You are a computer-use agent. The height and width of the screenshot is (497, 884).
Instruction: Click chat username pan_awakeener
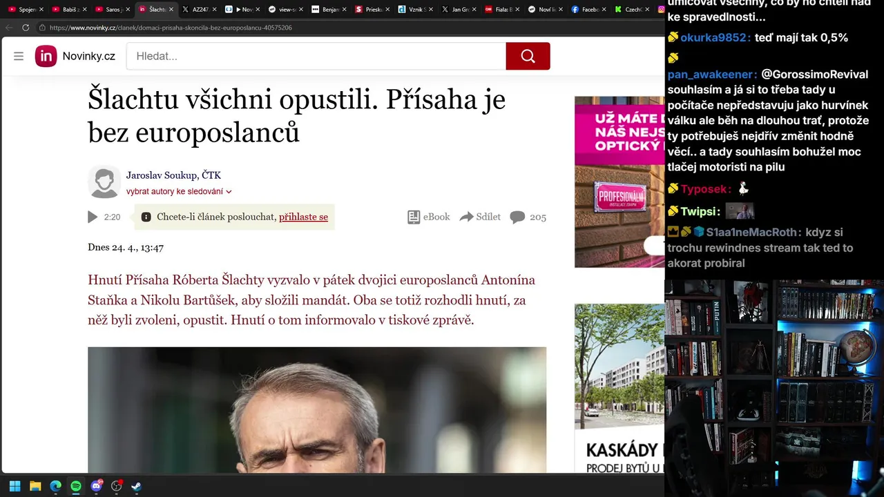tap(712, 75)
